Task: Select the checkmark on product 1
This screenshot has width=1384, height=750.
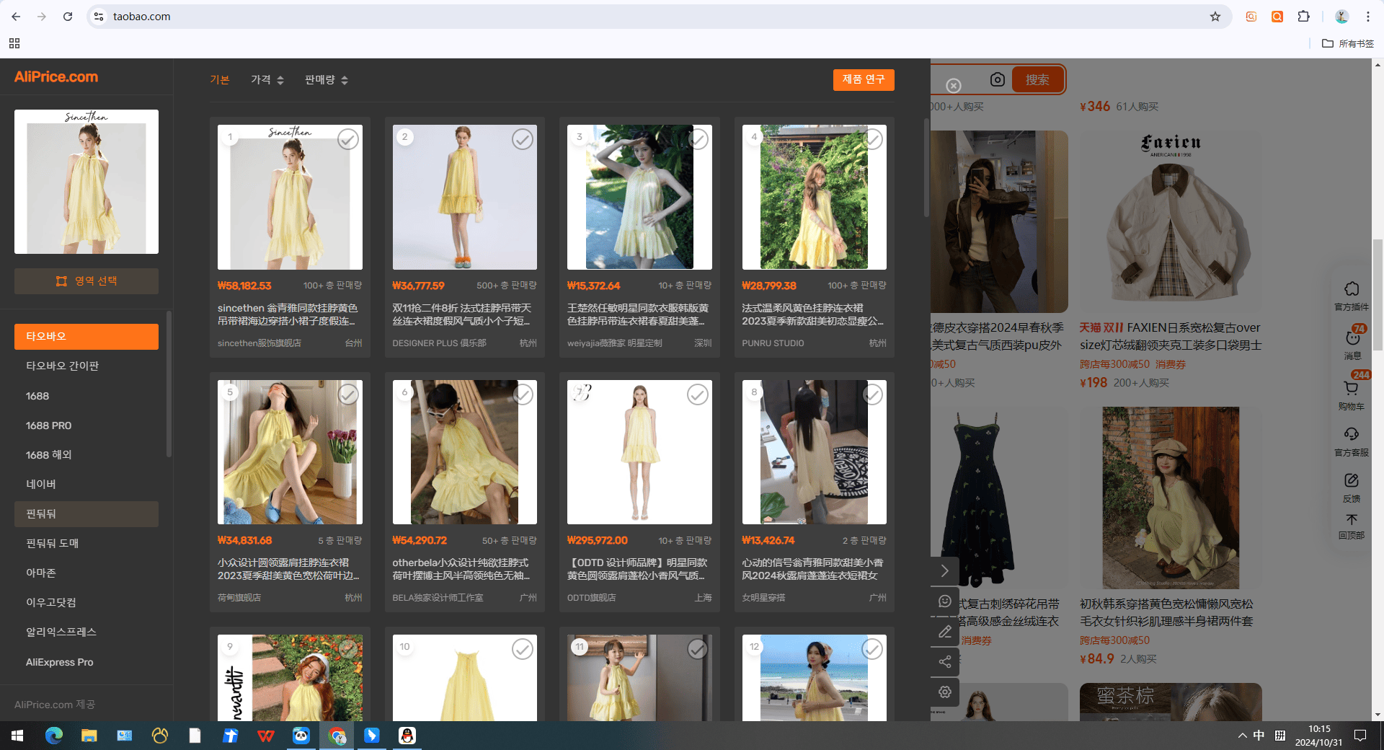Action: (348, 139)
